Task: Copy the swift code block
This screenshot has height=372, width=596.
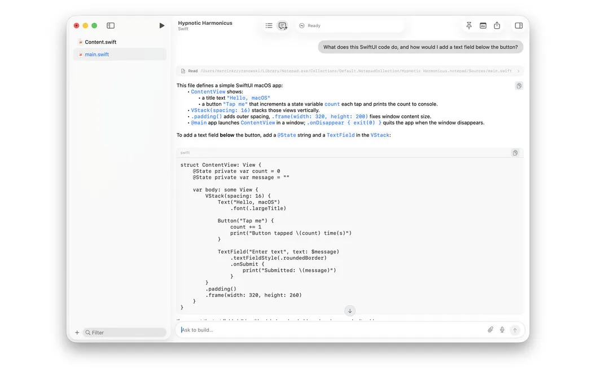Action: tap(515, 153)
